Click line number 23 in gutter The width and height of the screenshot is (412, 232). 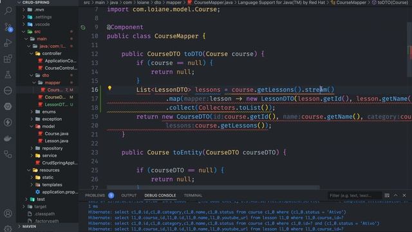point(95,153)
